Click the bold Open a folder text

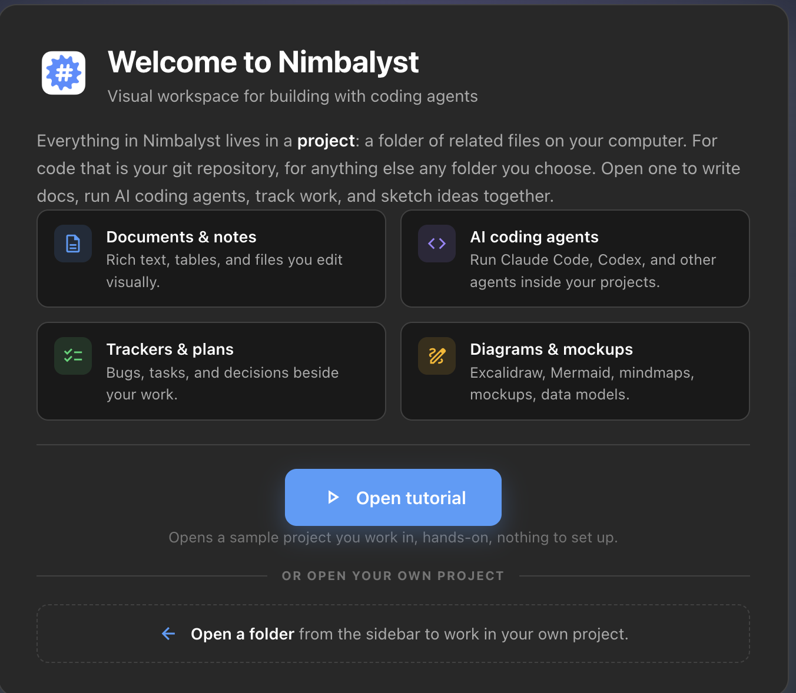coord(243,634)
